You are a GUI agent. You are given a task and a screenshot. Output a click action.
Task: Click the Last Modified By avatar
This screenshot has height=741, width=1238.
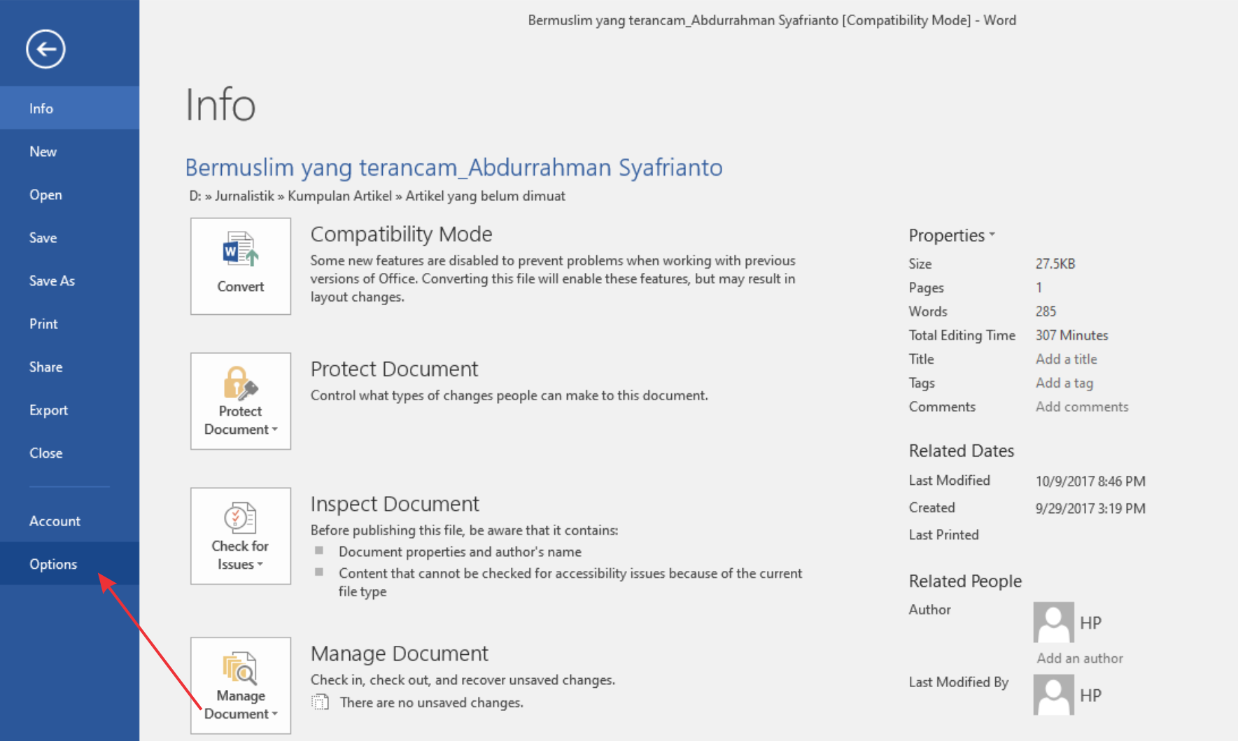tap(1053, 695)
